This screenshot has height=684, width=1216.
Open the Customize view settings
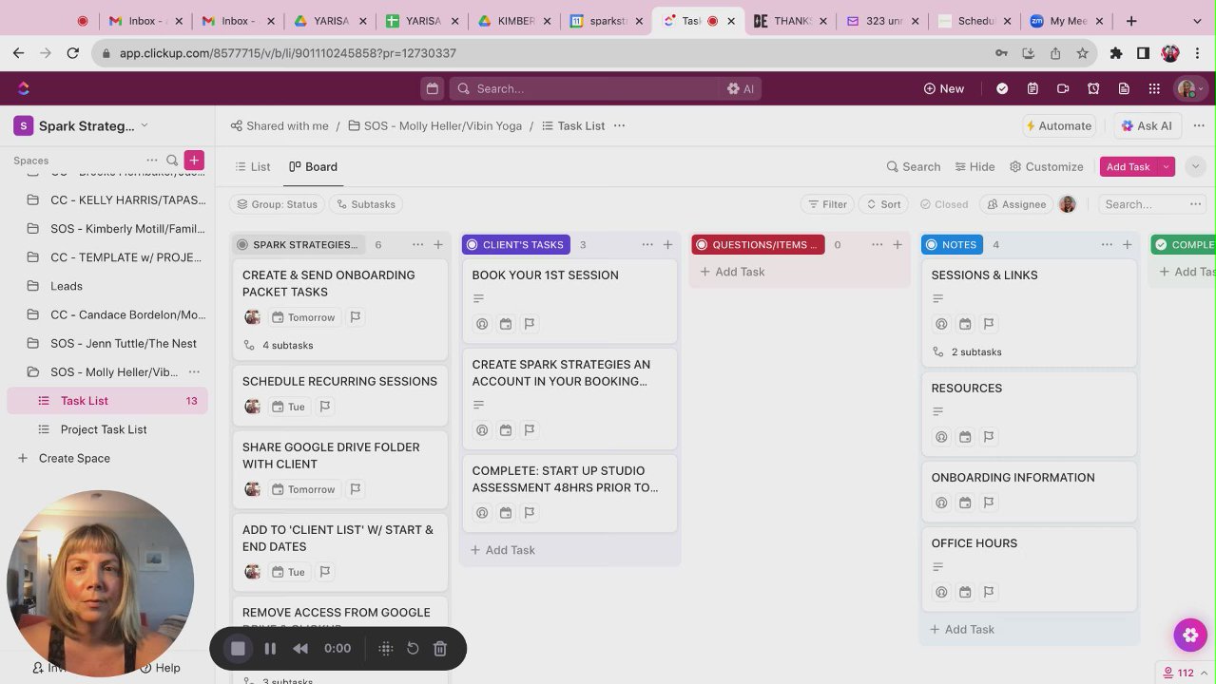(1046, 166)
